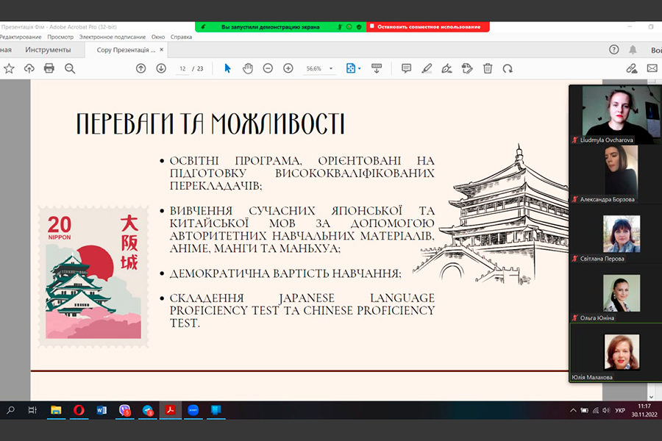Image resolution: width=662 pixels, height=441 pixels.
Task: Click the trash delete icon in toolbar
Action: tap(488, 68)
